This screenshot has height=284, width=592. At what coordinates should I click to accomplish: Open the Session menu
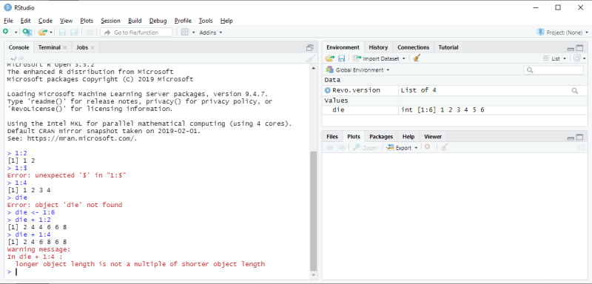pyautogui.click(x=110, y=21)
